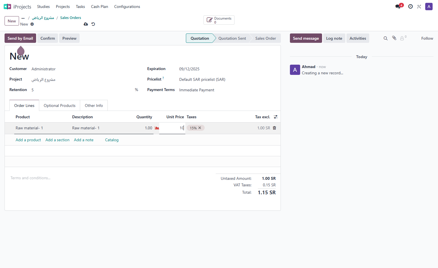Expand the breadcrumb ellipsis menu
Image resolution: width=438 pixels, height=268 pixels.
(x=23, y=18)
